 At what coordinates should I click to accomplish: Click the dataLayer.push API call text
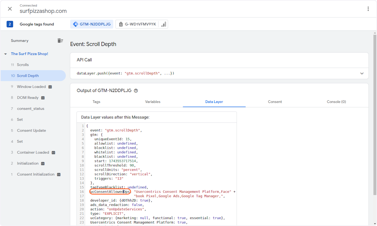(125, 73)
